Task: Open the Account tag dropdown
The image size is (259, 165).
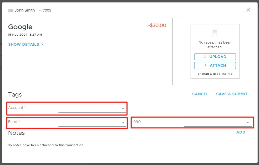Action: [92, 108]
